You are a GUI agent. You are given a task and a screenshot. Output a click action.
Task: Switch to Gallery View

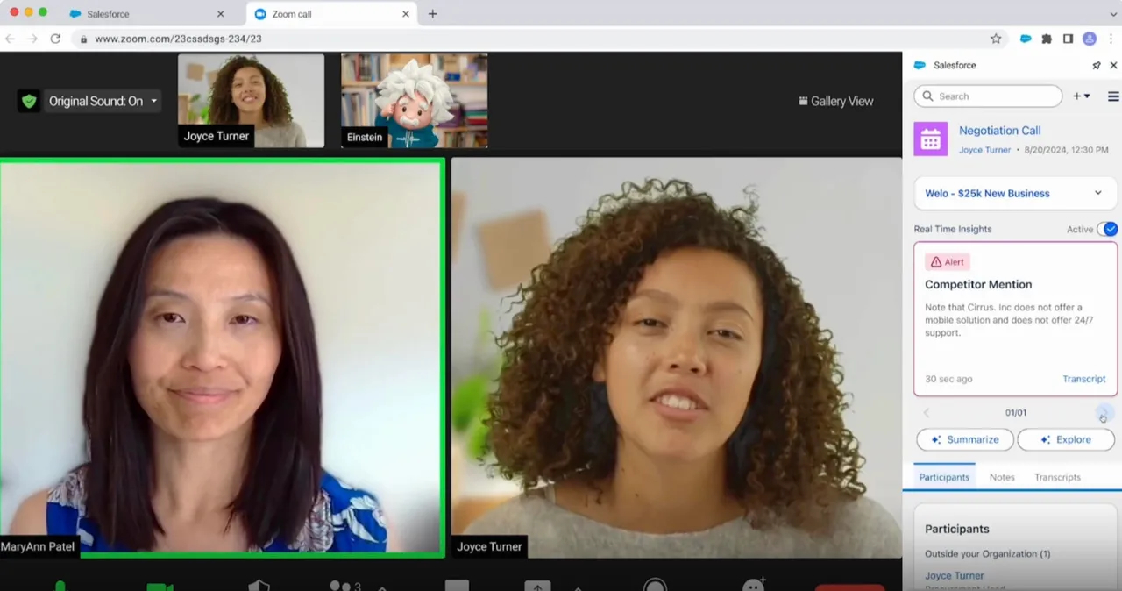click(835, 101)
